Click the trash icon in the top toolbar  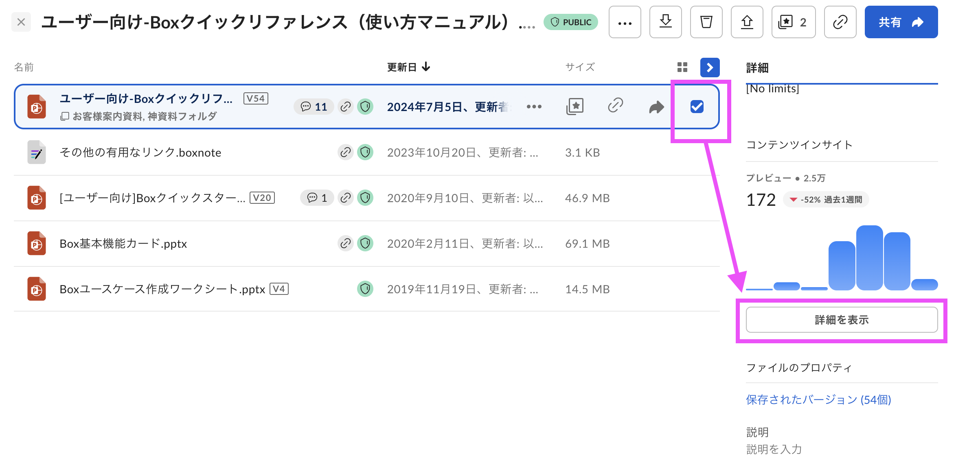[x=706, y=22]
